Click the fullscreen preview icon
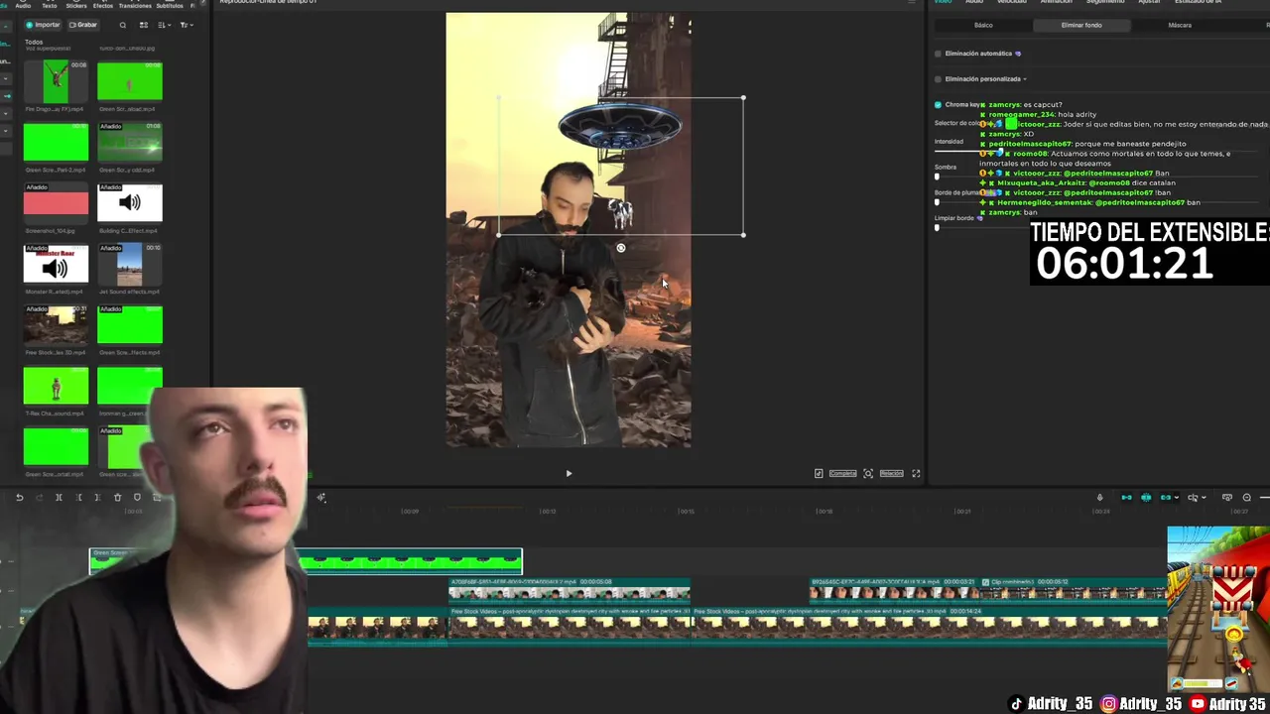 pos(916,474)
